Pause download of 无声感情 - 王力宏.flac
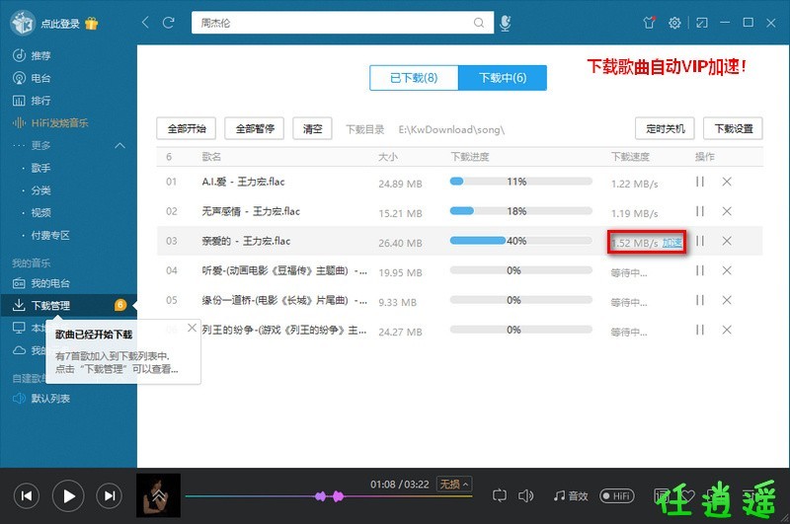Viewport: 790px width, 524px height. click(700, 211)
